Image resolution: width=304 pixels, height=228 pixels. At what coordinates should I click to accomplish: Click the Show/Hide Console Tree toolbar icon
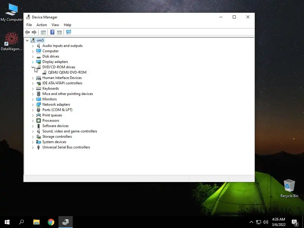(43, 32)
